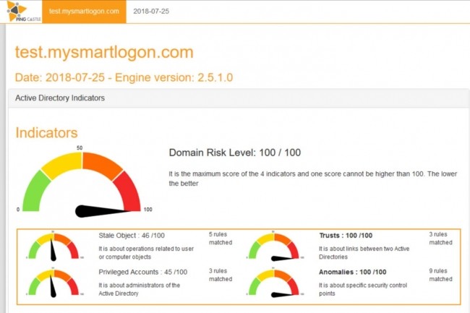The height and width of the screenshot is (313, 470).
Task: Select the 2018-07-25 navbar item
Action: tap(151, 12)
